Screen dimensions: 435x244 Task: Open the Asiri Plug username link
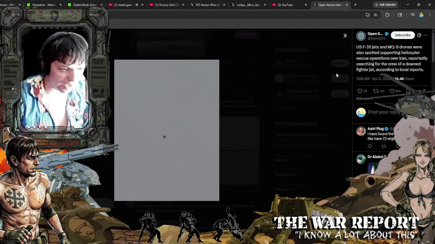point(376,129)
